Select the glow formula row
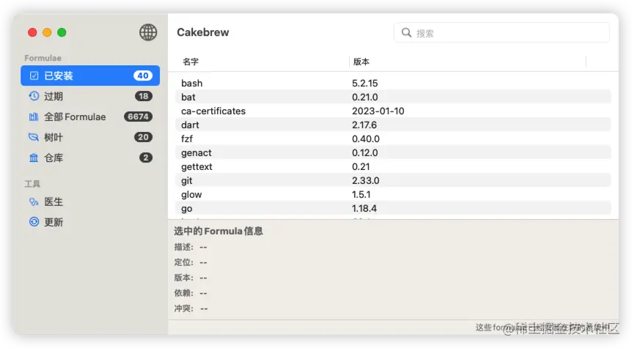Screen dimensions: 632x348 393,194
